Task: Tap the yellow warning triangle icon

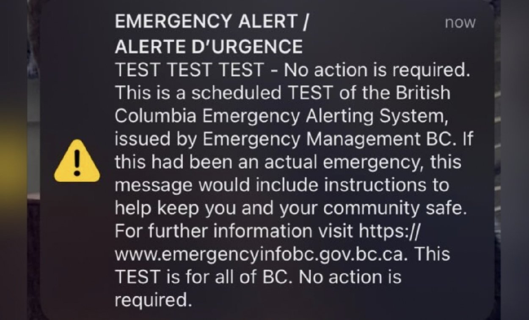Action: pyautogui.click(x=77, y=161)
